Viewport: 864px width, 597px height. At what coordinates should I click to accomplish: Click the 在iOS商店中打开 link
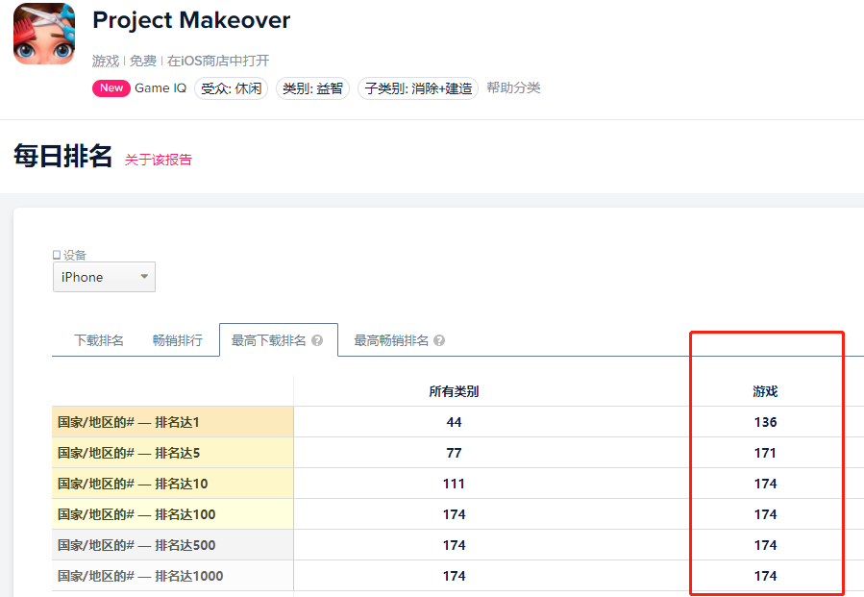[x=218, y=61]
